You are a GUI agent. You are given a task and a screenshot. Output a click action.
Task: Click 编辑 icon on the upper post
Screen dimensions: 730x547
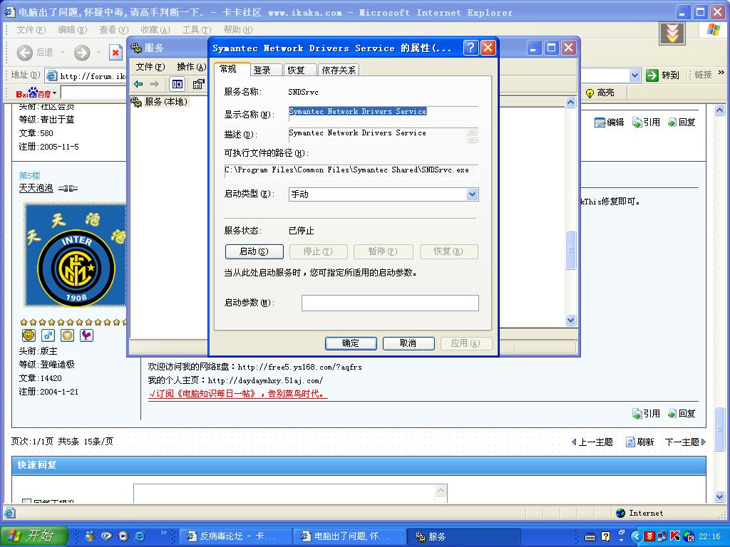click(x=609, y=123)
